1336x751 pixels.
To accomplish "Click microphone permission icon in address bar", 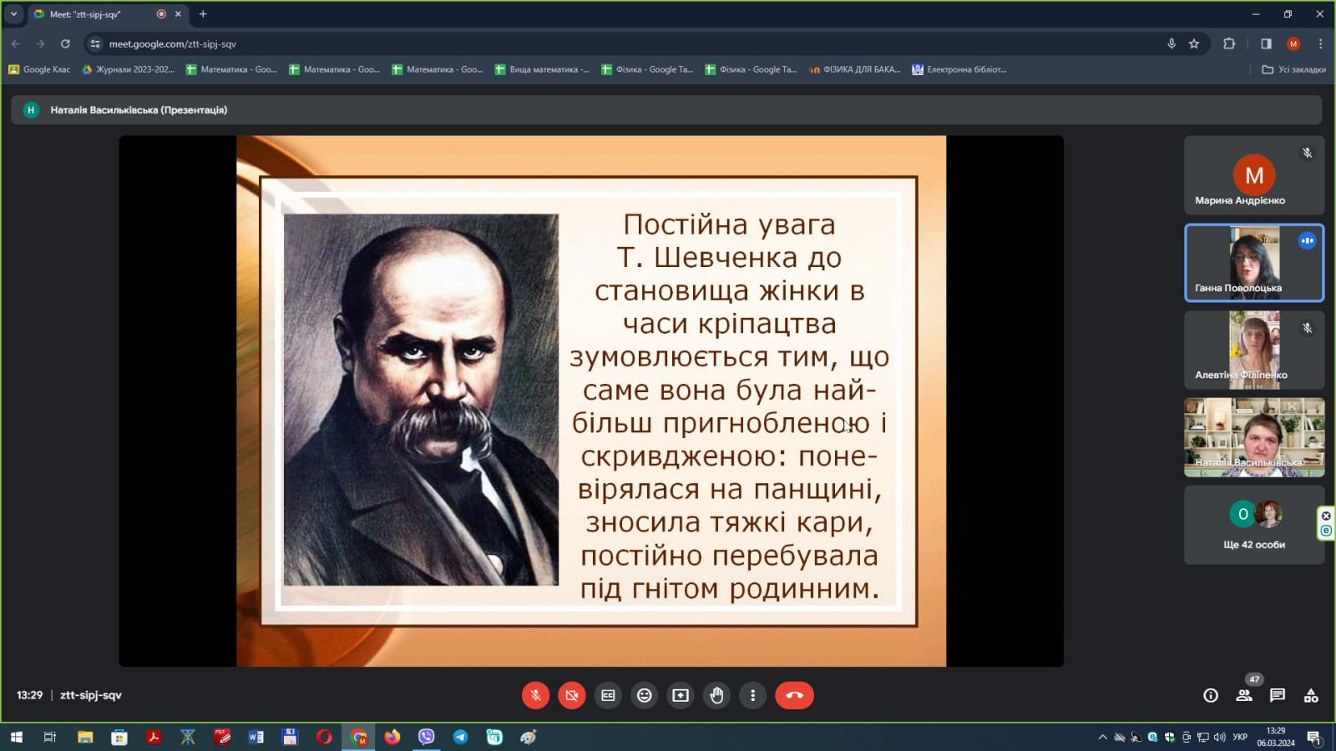I will tap(1172, 43).
